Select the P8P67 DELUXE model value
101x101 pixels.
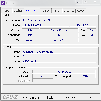coord(46,25)
